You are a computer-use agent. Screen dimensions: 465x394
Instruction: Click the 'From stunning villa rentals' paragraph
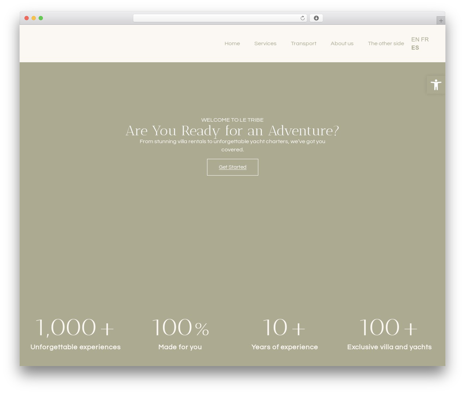tap(232, 145)
